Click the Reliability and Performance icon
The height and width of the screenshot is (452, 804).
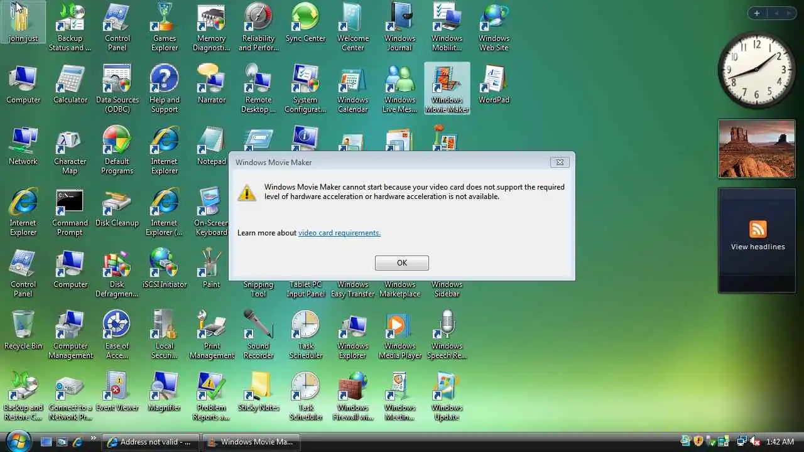(258, 27)
